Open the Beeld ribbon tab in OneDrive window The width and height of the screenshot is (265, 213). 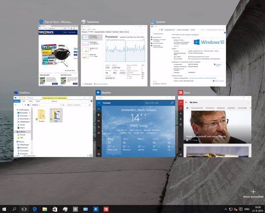point(38,101)
